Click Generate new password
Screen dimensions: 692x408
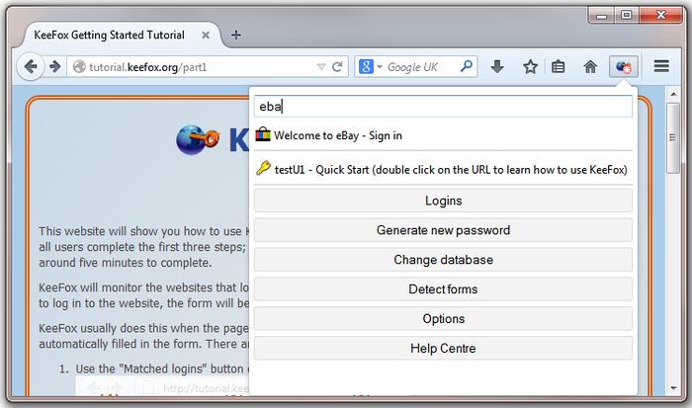(x=443, y=230)
